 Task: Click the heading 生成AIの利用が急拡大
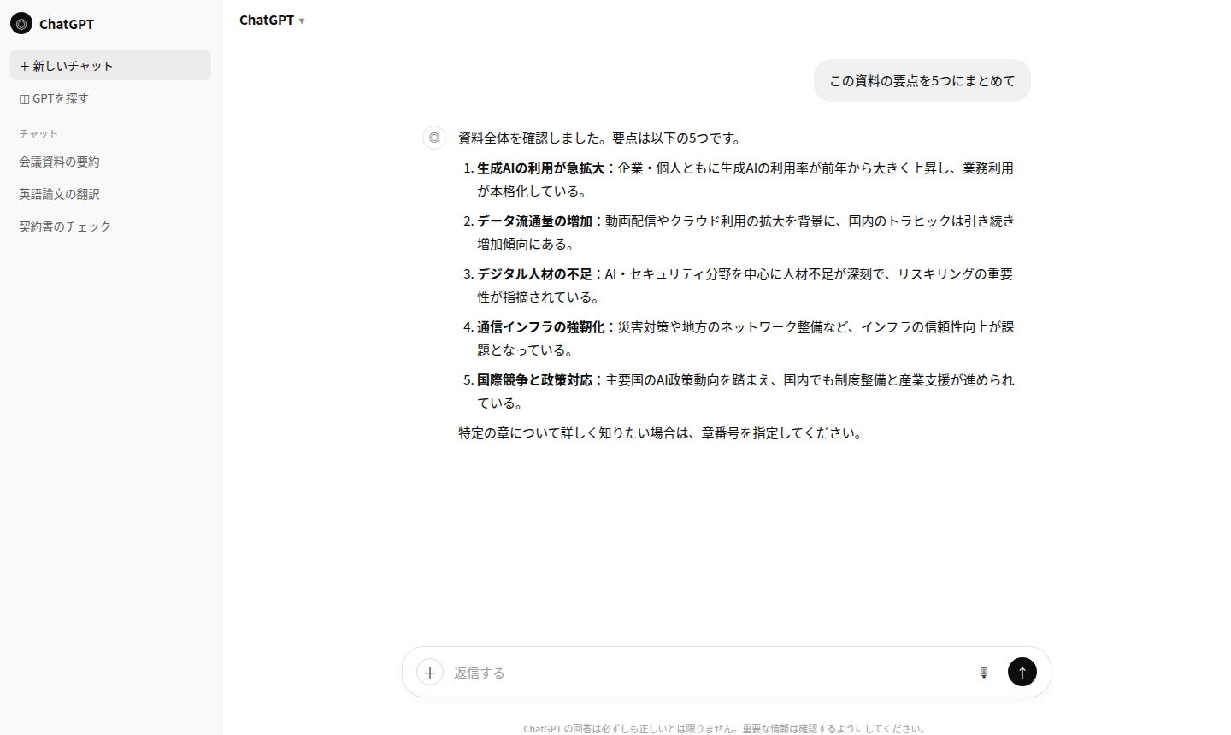pyautogui.click(x=541, y=168)
